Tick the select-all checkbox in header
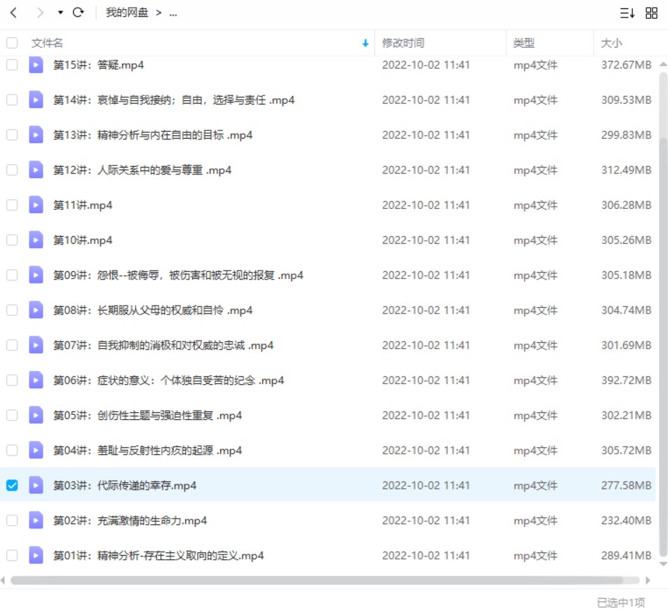This screenshot has height=614, width=668. [12, 43]
